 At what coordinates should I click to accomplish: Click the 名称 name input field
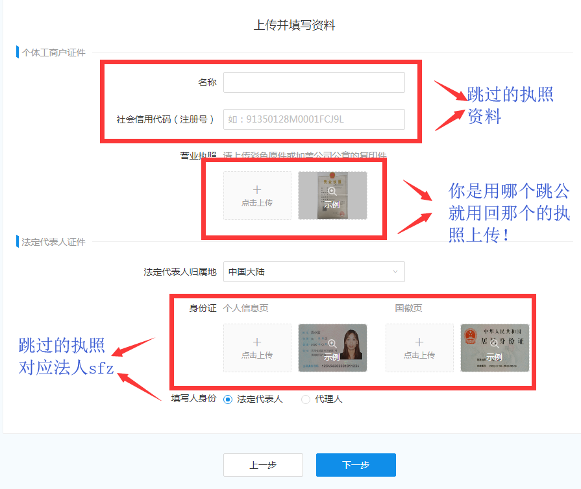314,82
